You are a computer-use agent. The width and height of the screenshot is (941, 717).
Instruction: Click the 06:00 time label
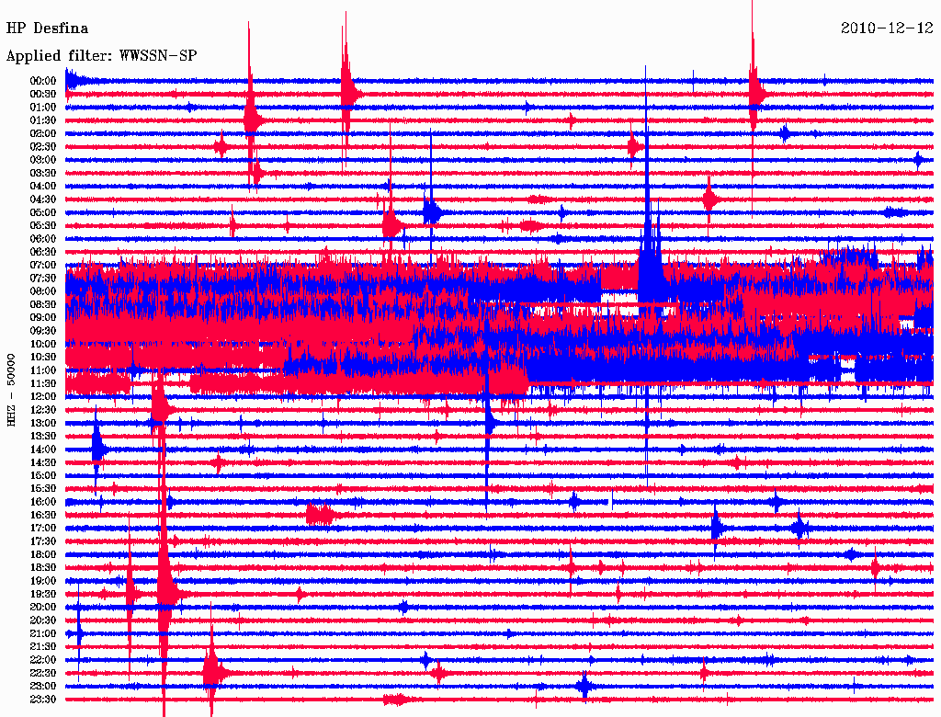(43, 238)
